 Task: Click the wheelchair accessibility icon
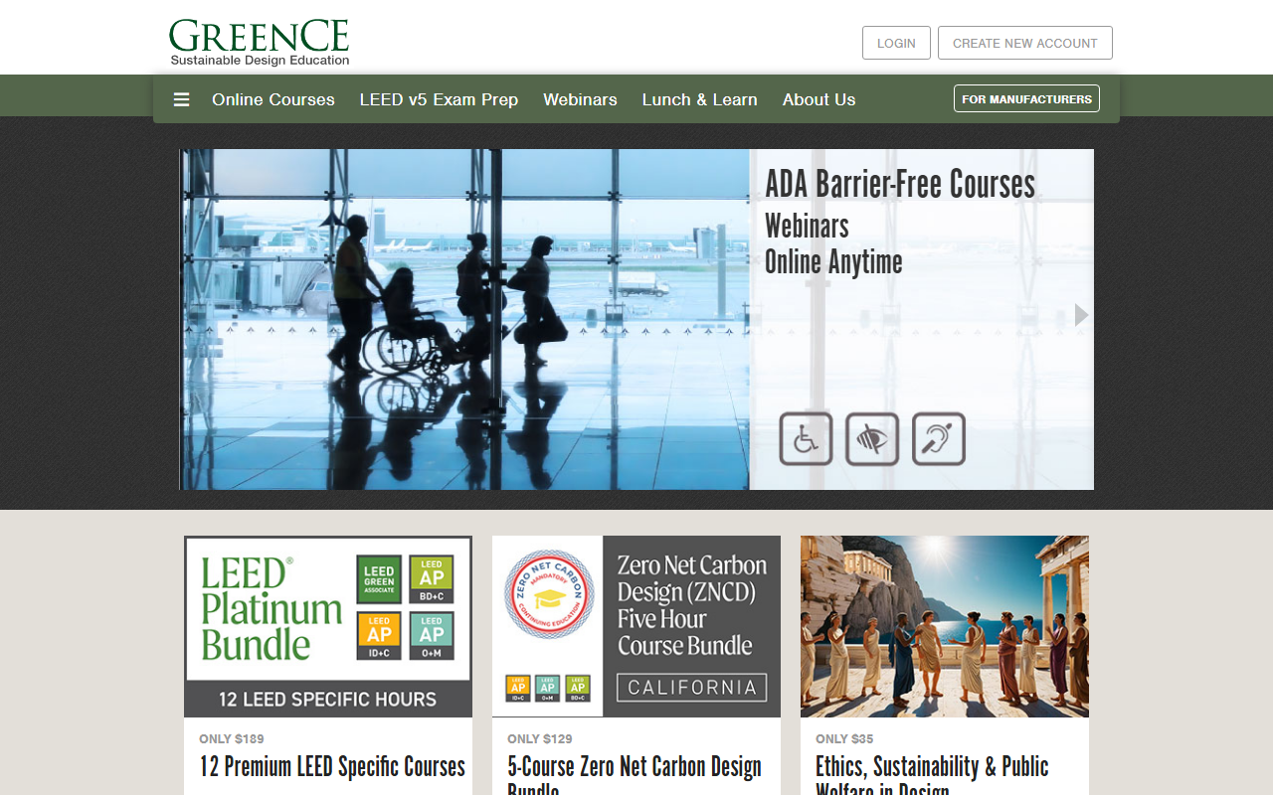pyautogui.click(x=806, y=438)
